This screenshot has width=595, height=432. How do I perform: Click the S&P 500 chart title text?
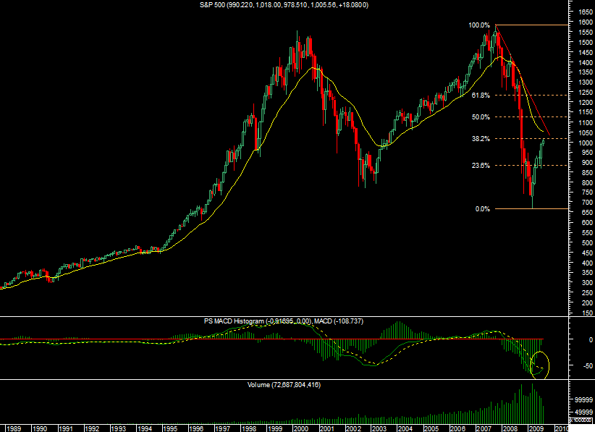[284, 5]
